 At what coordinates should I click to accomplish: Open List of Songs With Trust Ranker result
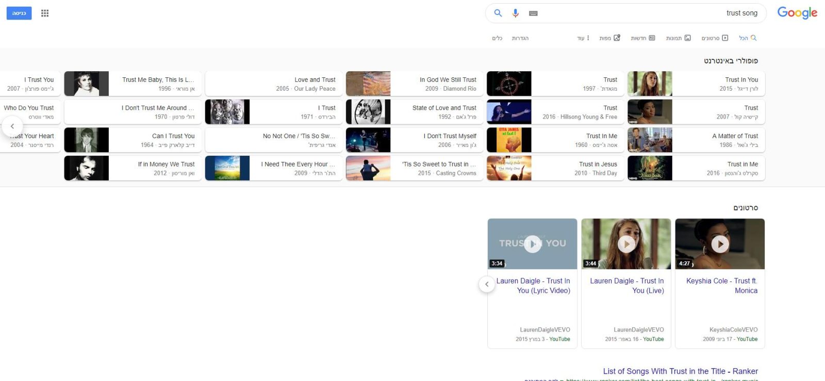(x=680, y=371)
